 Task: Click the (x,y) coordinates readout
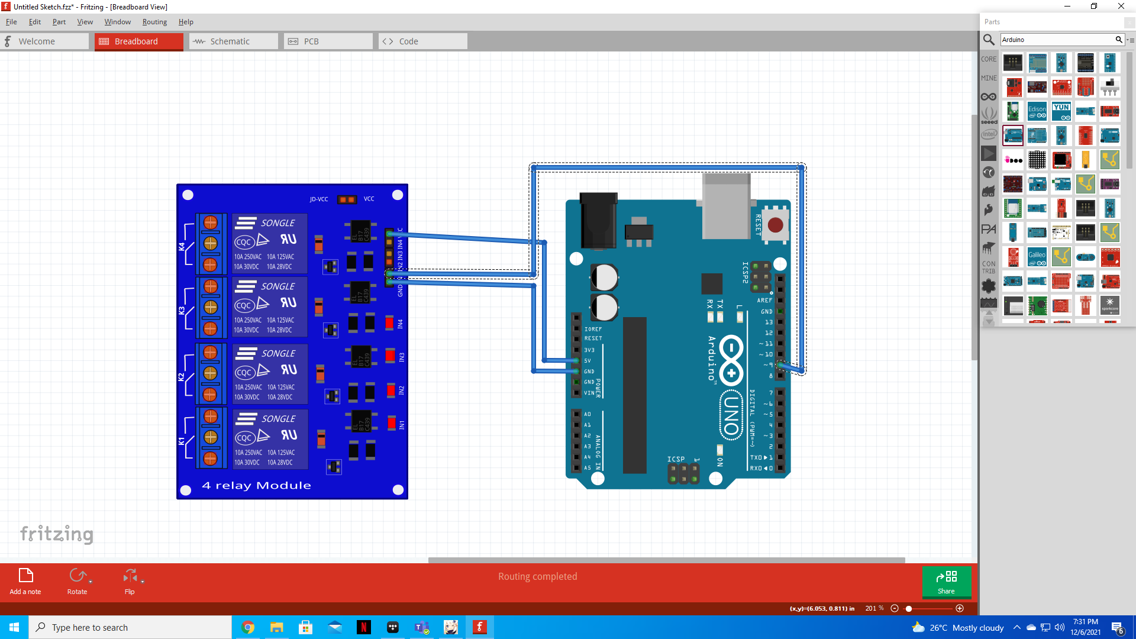pyautogui.click(x=822, y=608)
